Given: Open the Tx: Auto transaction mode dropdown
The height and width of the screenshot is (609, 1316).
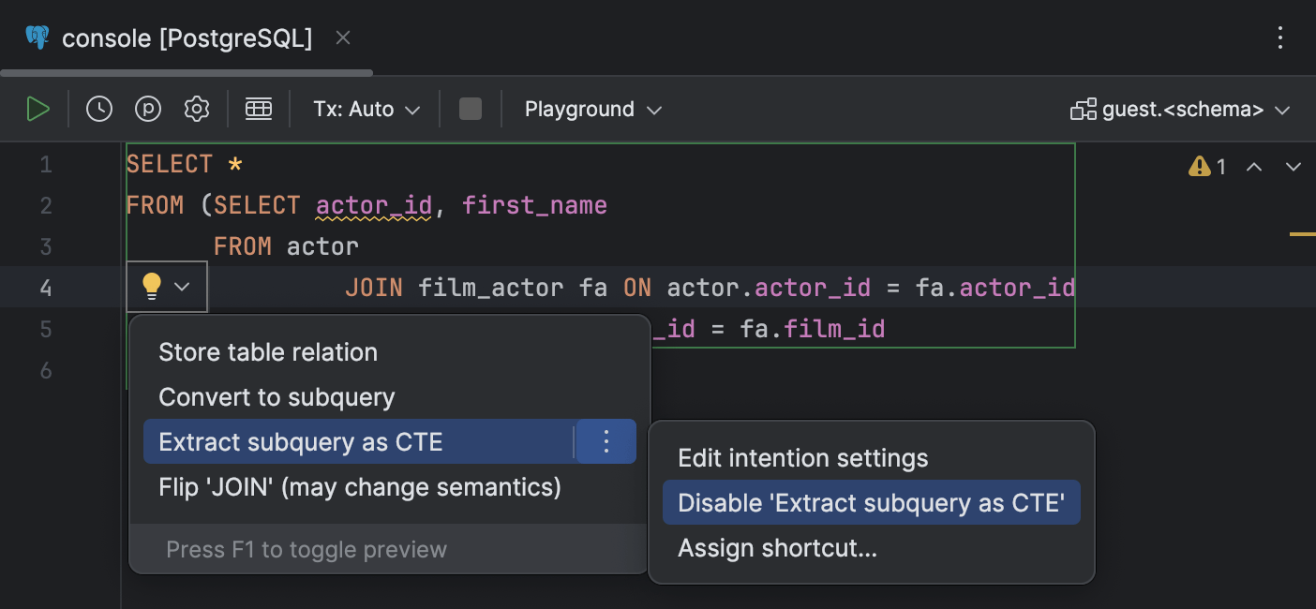Looking at the screenshot, I should coord(366,110).
